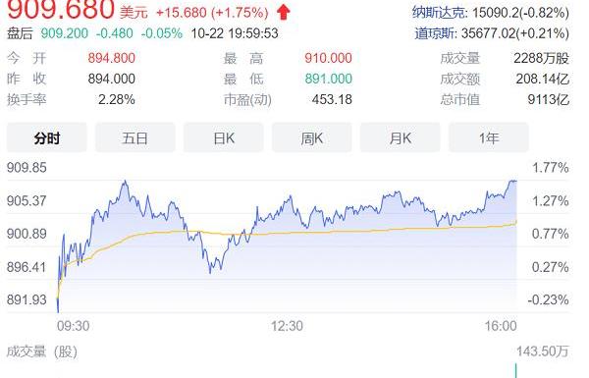Click the 总市值 value 9113亿
589x378 pixels.
(x=549, y=99)
